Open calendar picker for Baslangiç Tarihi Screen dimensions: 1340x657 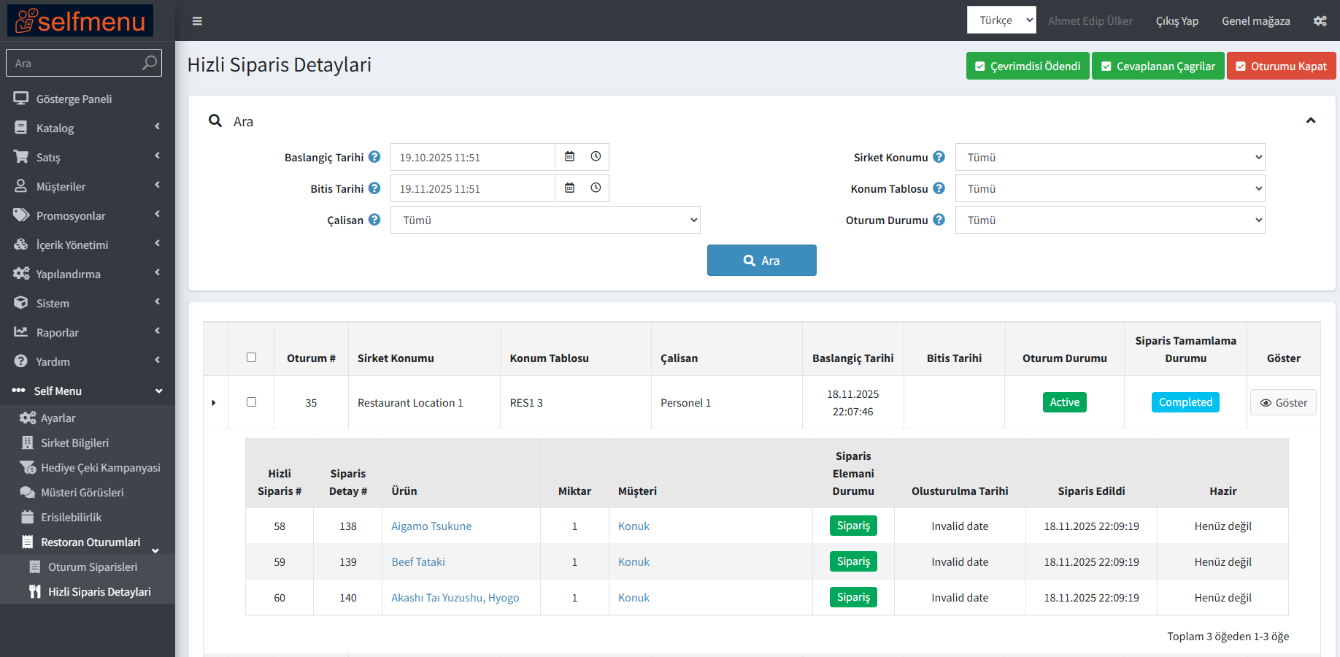[570, 157]
